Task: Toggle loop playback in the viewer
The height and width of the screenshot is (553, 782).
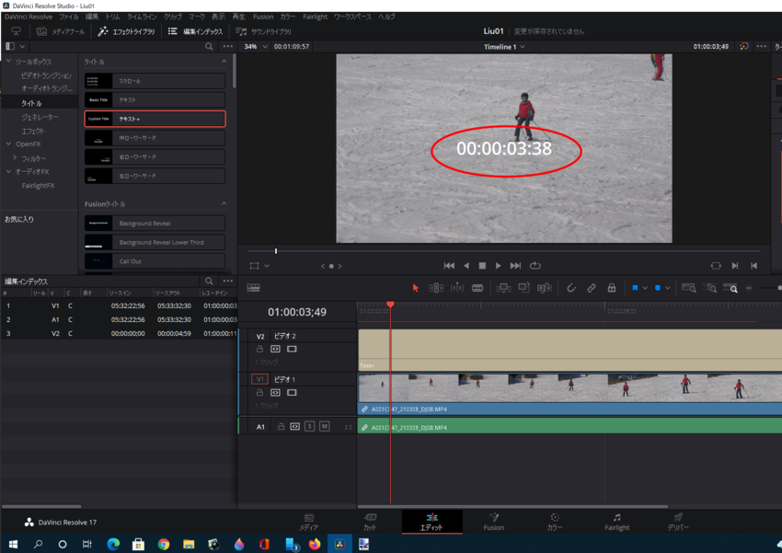Action: pyautogui.click(x=535, y=266)
